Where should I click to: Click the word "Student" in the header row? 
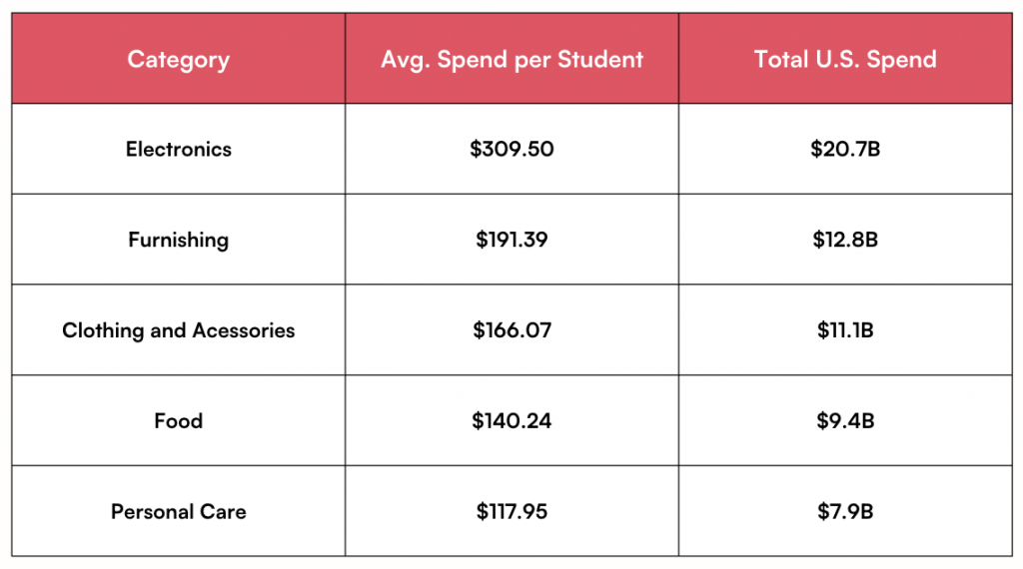(601, 59)
